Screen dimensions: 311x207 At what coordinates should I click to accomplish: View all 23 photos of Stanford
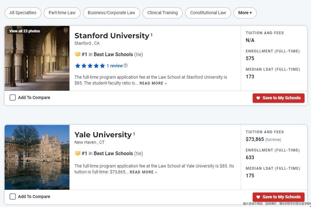click(x=25, y=31)
